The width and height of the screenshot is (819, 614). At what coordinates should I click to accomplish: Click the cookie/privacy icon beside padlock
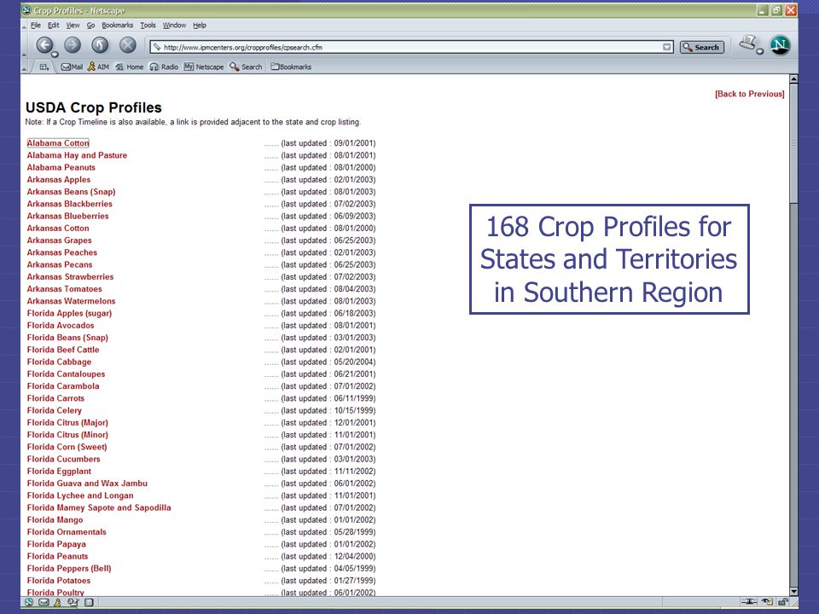pos(767,602)
